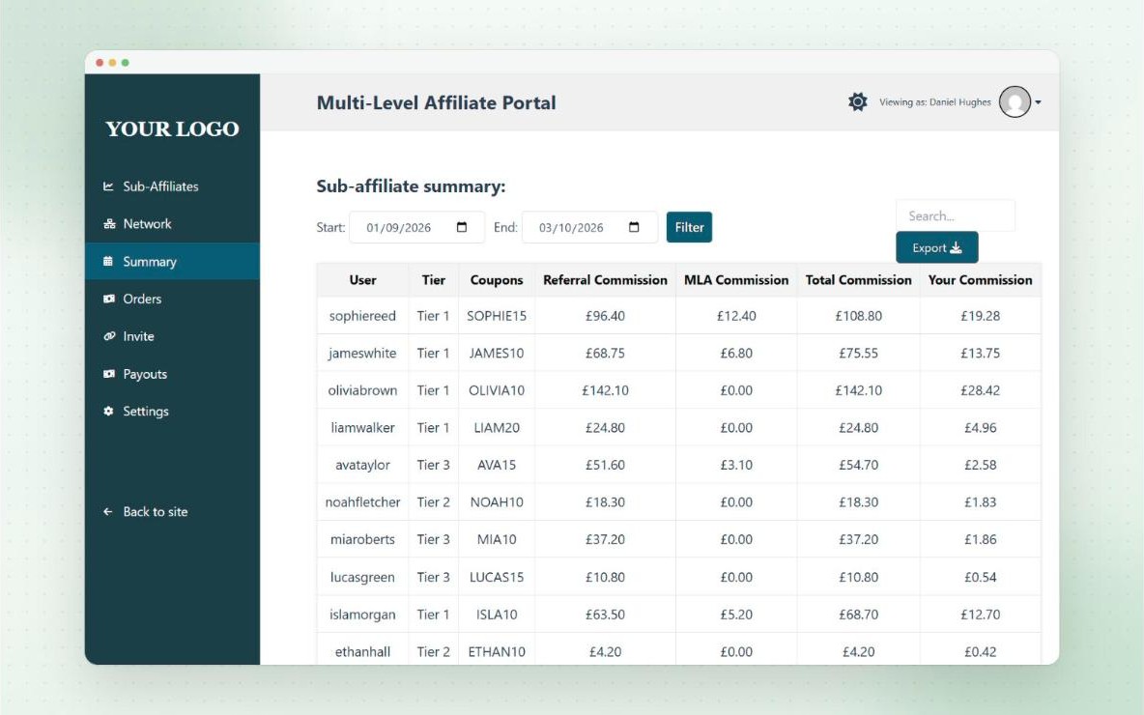Click coupon code AVA15
1144x715 pixels.
pos(496,465)
